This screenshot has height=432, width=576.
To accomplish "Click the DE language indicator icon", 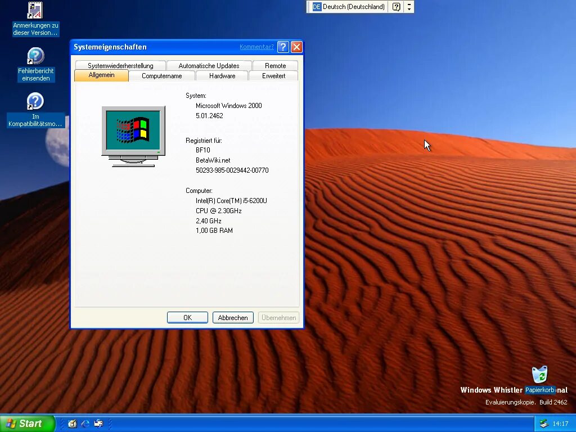I will tap(317, 7).
